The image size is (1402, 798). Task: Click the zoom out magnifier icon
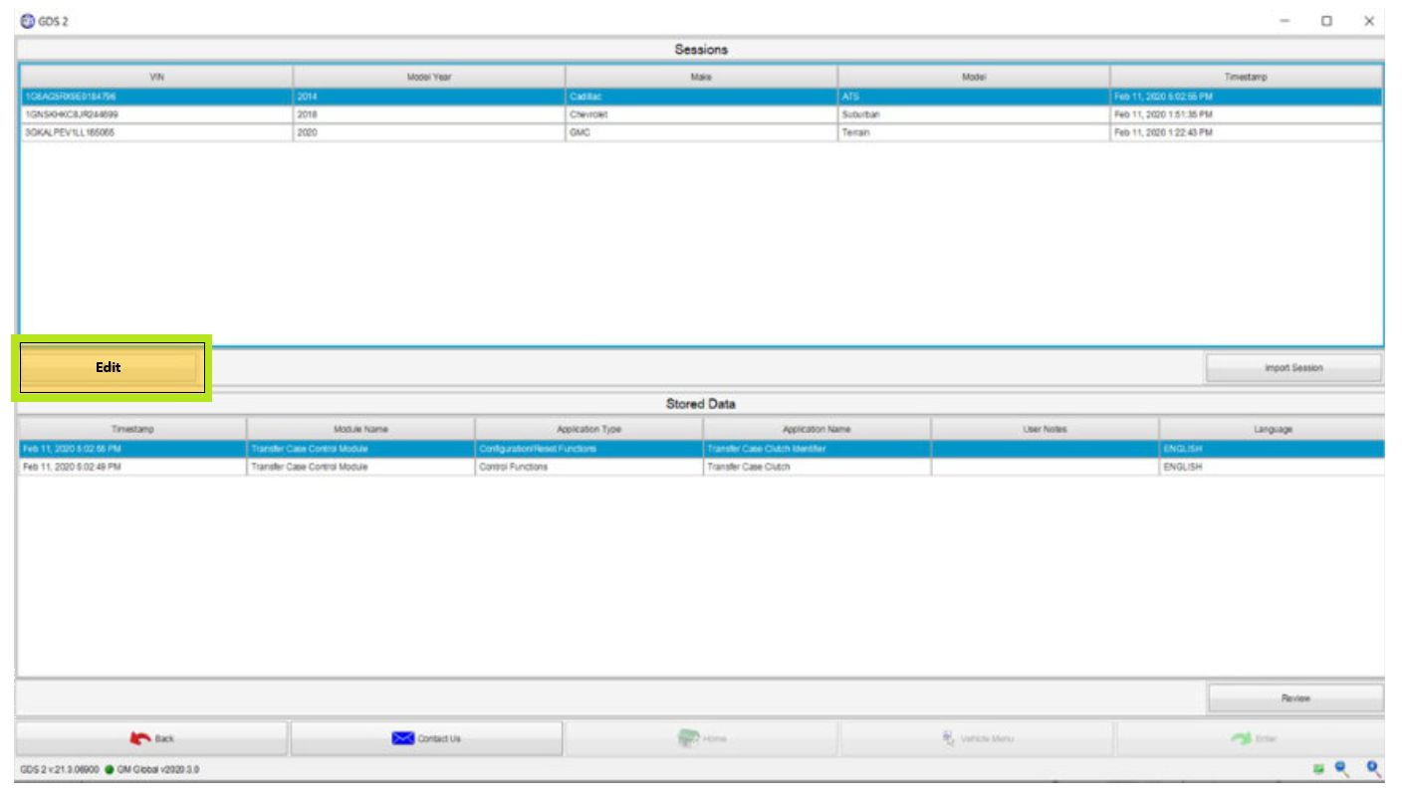(x=1341, y=768)
